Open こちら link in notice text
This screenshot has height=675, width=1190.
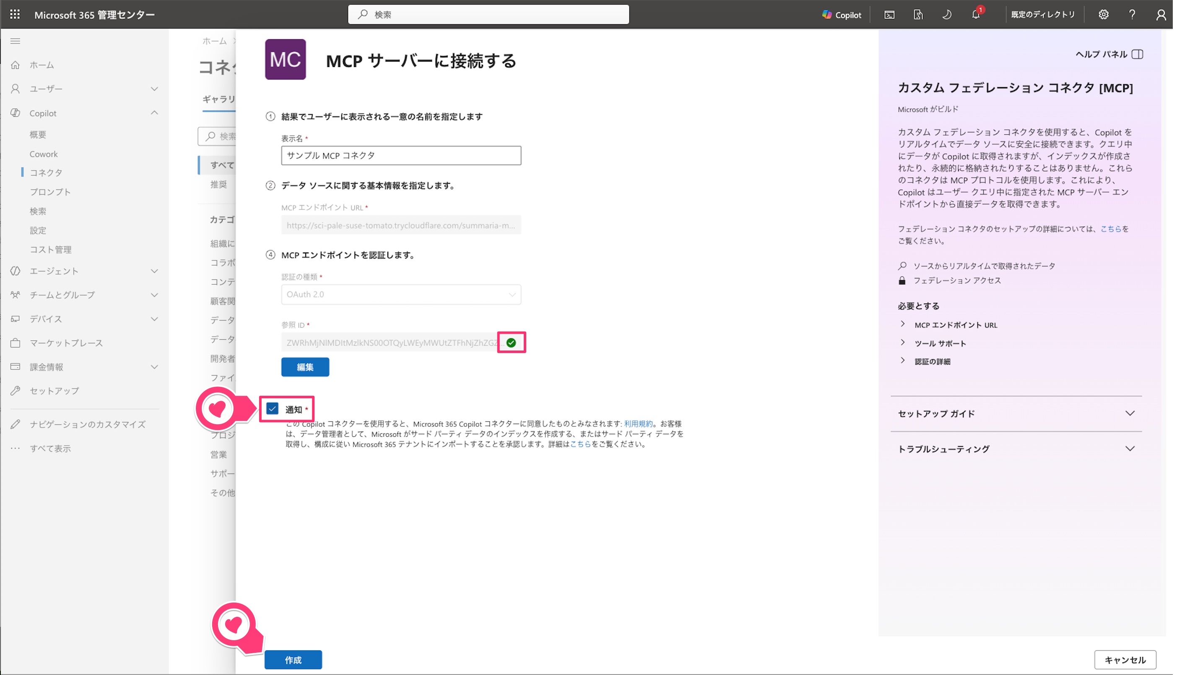[580, 444]
